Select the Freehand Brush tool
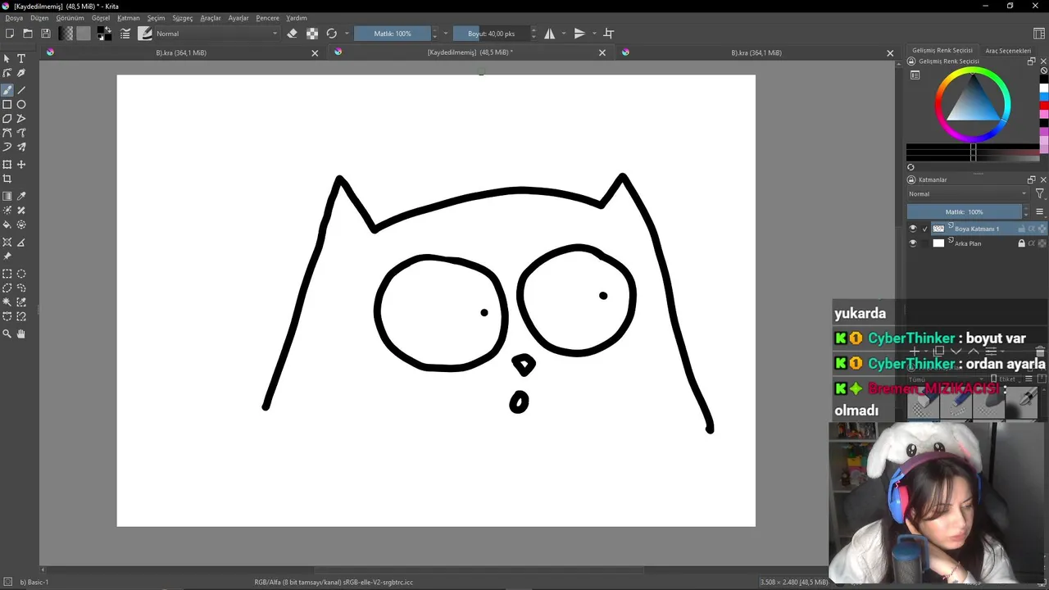1049x590 pixels. pos(7,90)
